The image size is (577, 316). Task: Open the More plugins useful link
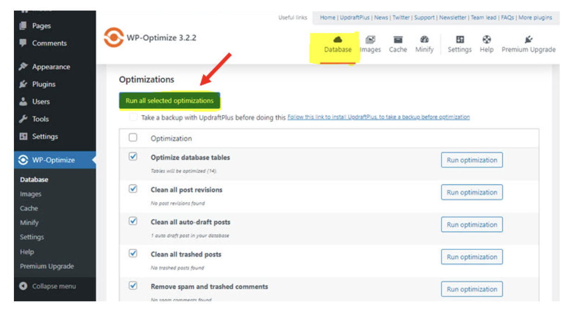click(535, 18)
